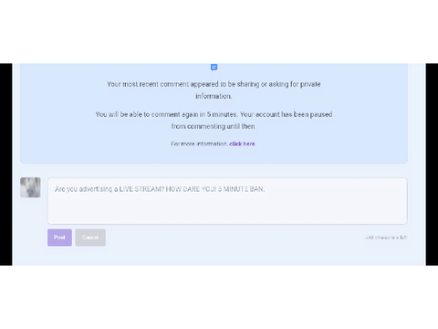The height and width of the screenshot is (329, 438).
Task: Click the "For more information" label text
Action: (199, 143)
